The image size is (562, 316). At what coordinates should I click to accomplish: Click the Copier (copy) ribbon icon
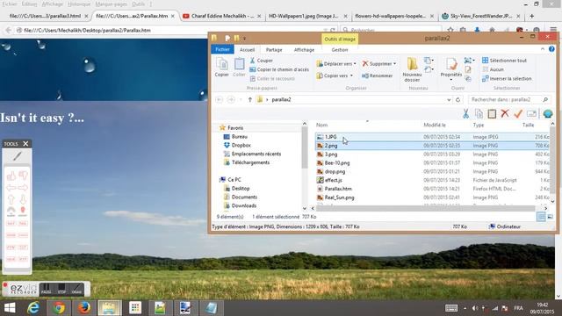222,67
